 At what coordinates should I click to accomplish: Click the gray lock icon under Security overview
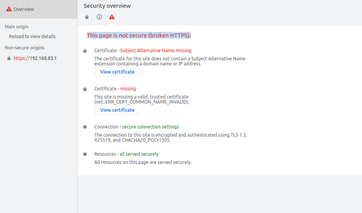tap(87, 17)
